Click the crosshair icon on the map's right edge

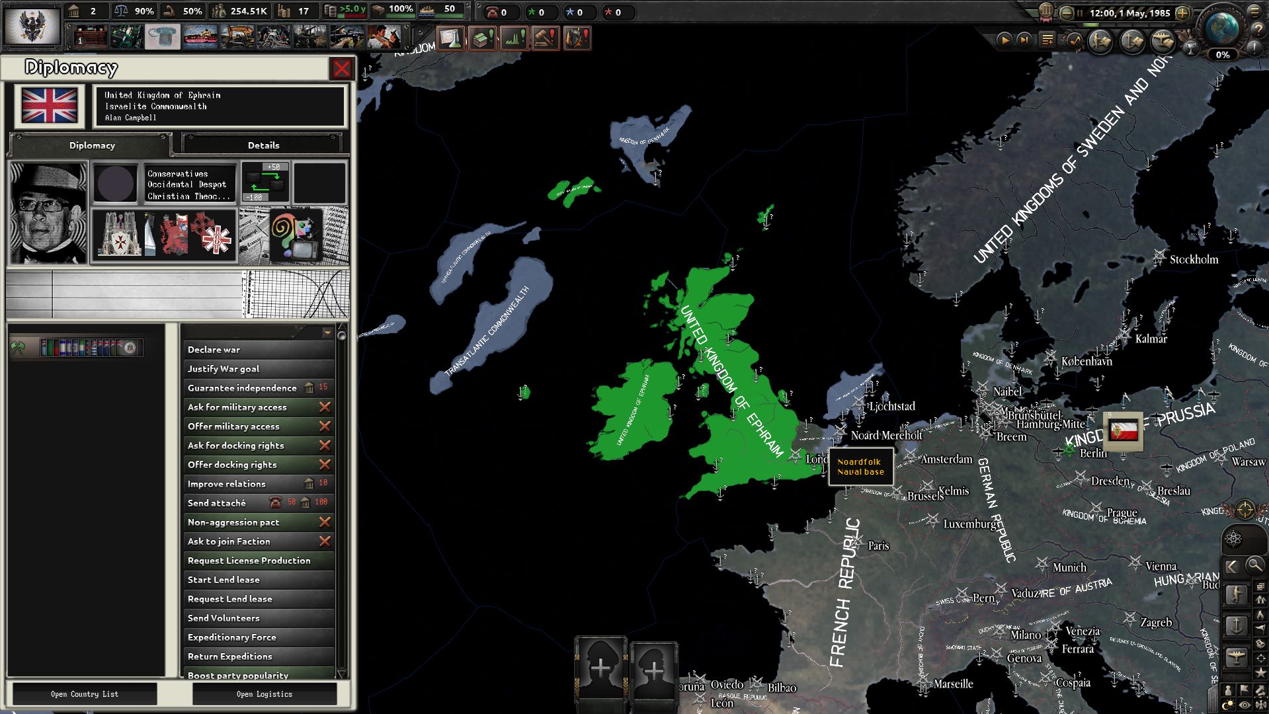coord(1244,510)
